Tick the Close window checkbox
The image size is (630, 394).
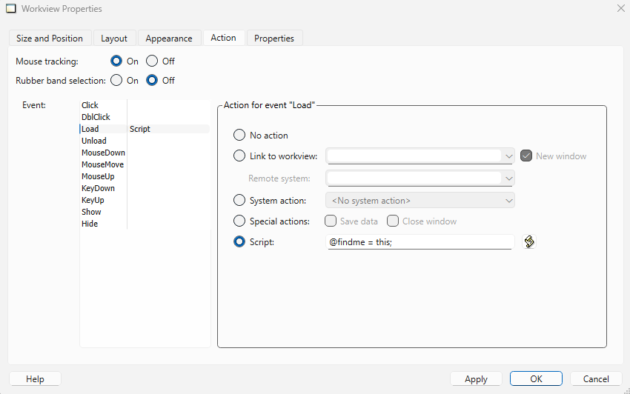(394, 221)
